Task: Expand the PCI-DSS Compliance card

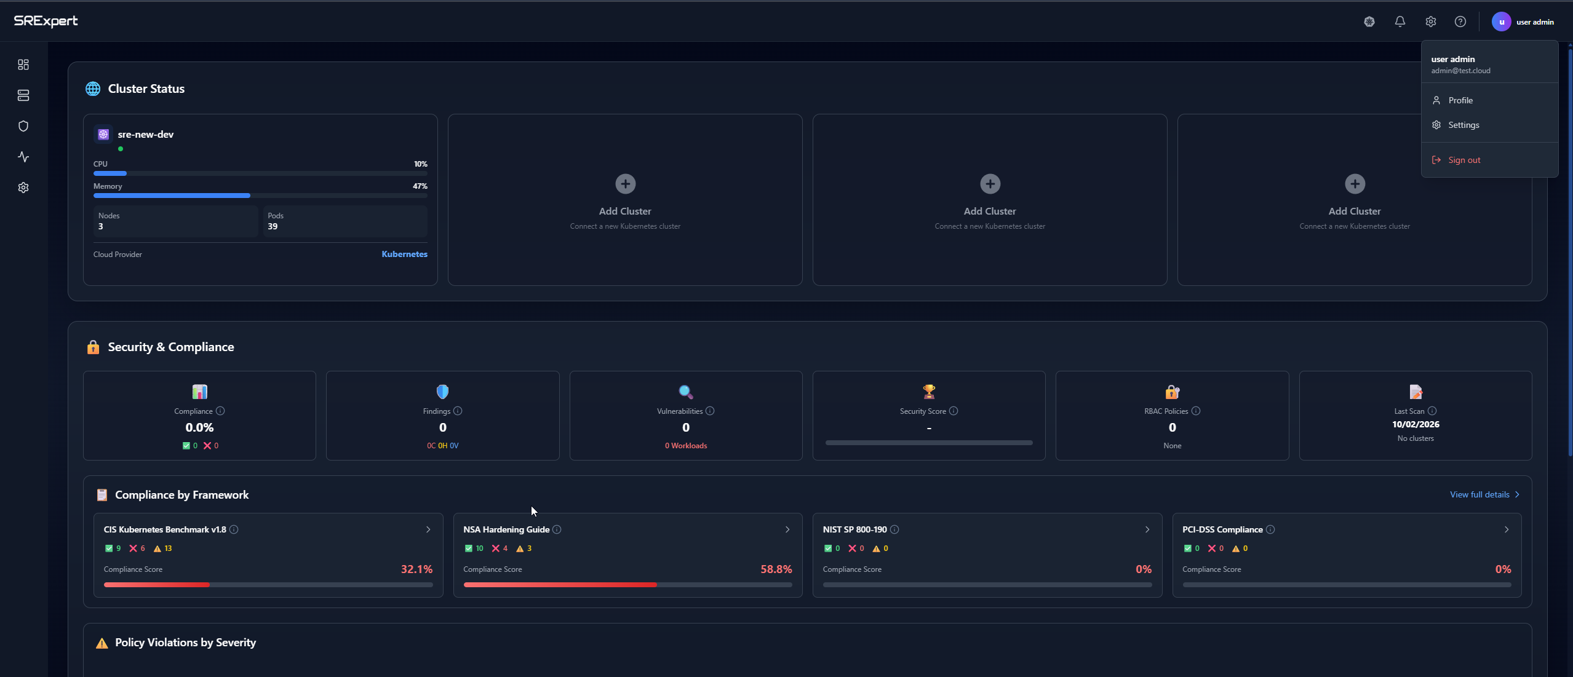Action: (1507, 529)
